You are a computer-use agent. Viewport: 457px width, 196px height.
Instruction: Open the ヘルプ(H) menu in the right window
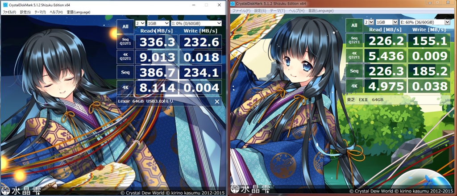(296, 11)
